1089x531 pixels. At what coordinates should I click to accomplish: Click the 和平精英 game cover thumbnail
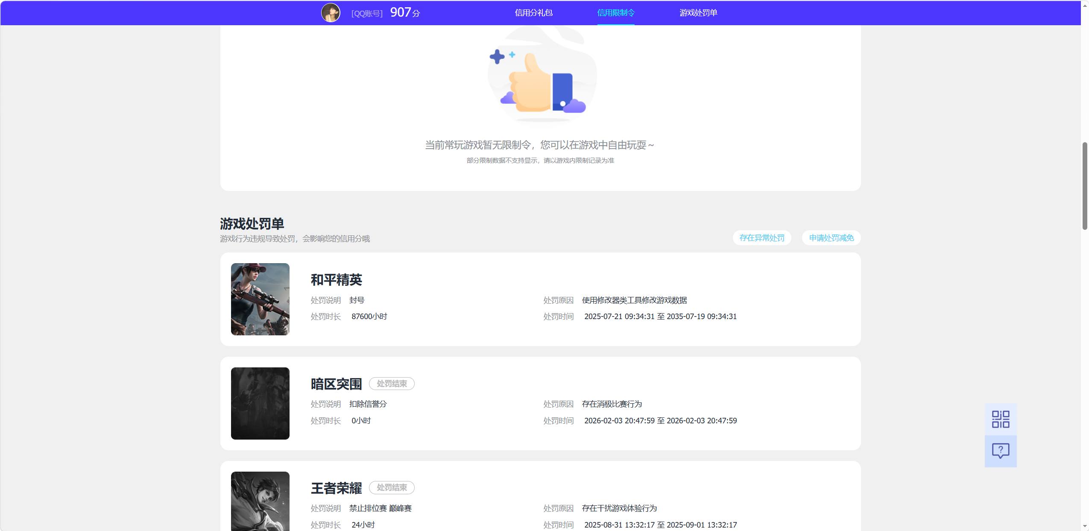click(x=260, y=299)
